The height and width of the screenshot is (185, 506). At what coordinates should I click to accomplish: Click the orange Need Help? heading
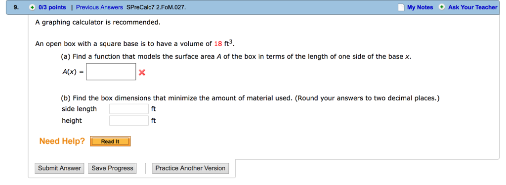(62, 141)
